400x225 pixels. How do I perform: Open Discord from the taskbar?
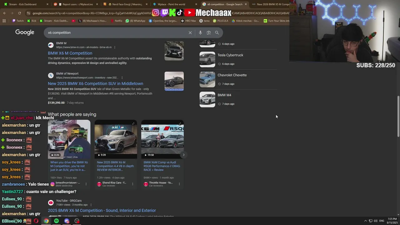(67, 221)
